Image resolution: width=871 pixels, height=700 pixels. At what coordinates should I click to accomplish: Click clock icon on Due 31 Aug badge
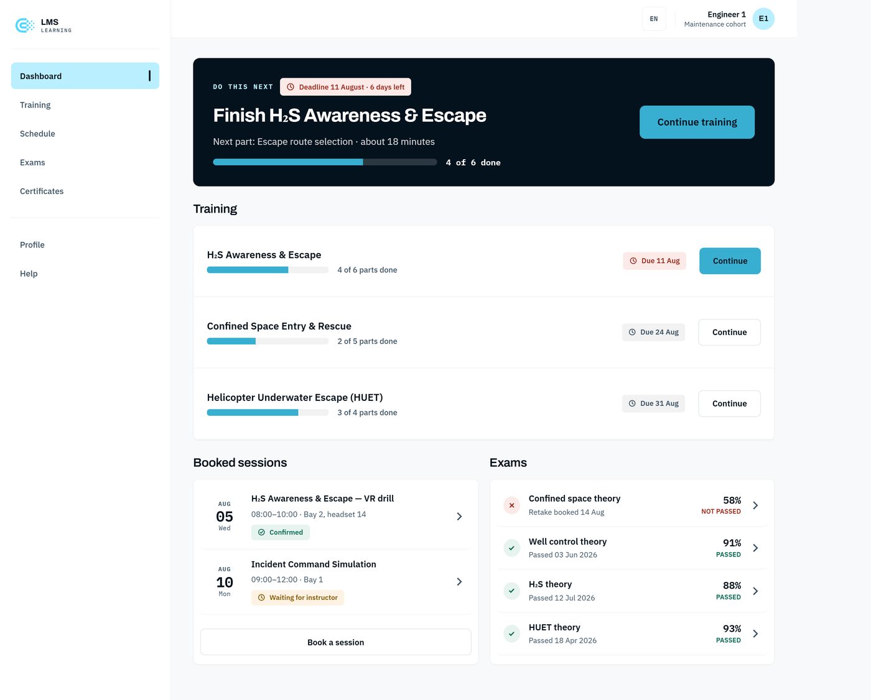[632, 403]
